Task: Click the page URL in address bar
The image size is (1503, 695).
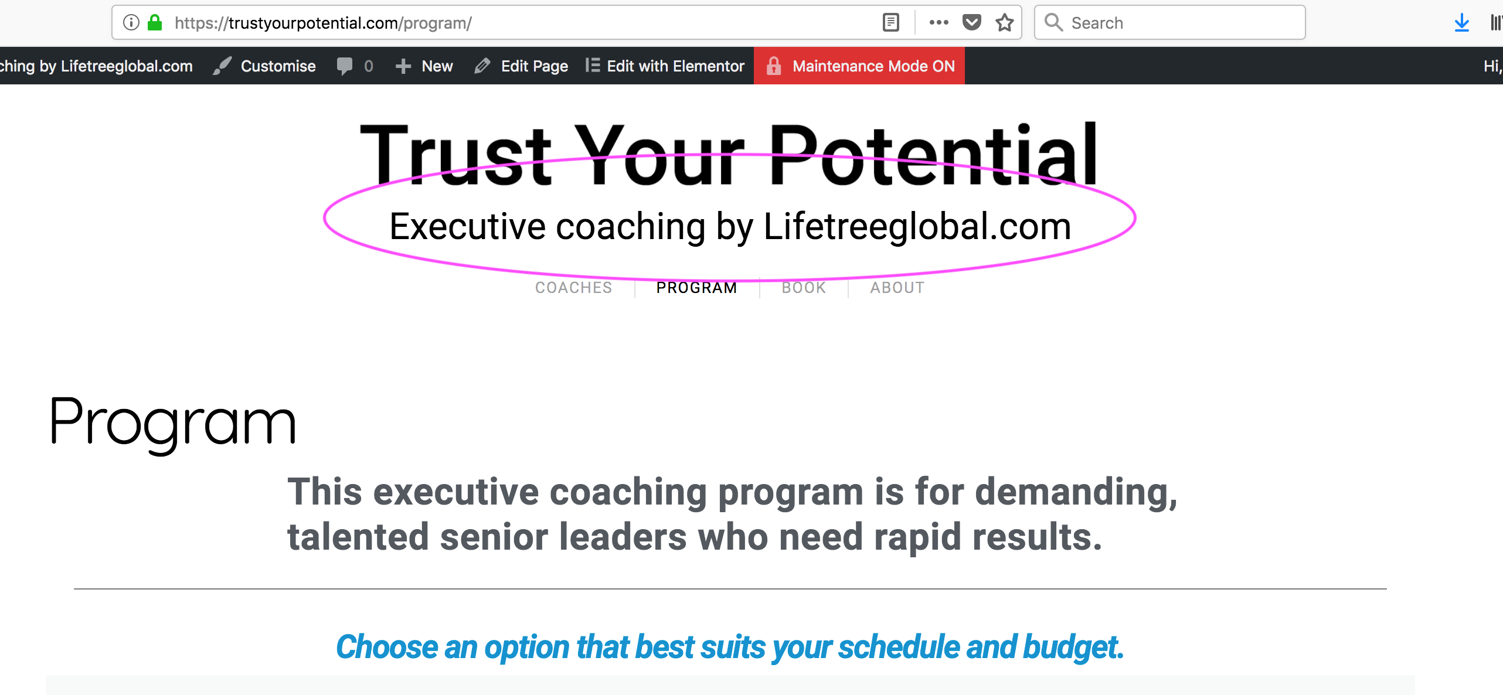Action: (323, 23)
